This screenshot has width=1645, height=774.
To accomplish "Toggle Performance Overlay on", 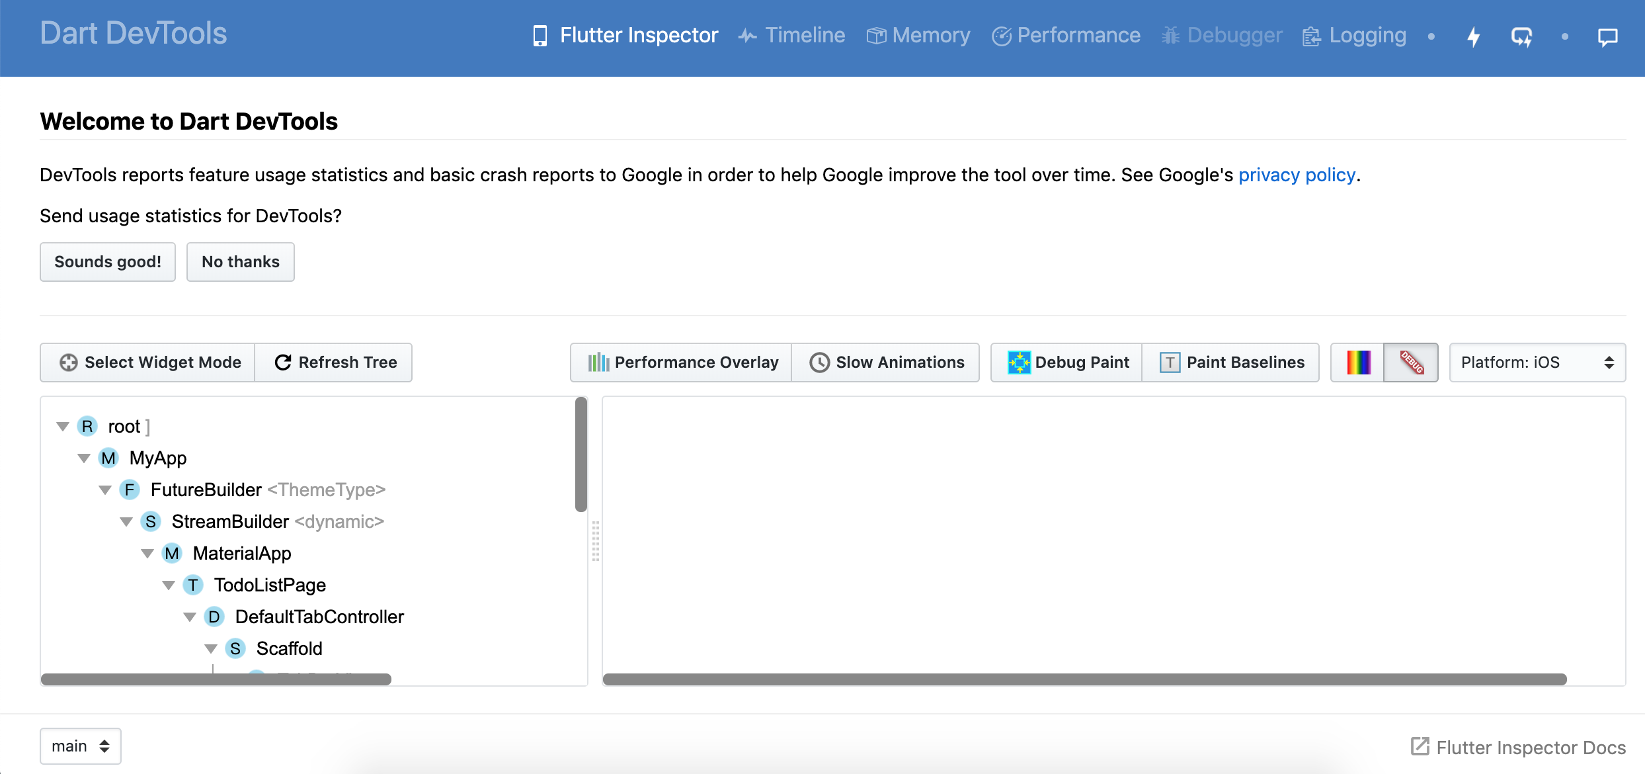I will tap(682, 363).
